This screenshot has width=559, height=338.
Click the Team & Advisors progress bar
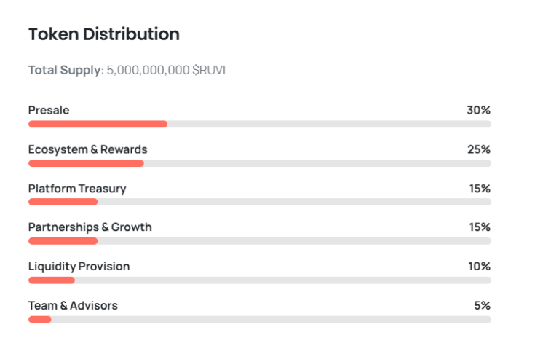point(259,319)
